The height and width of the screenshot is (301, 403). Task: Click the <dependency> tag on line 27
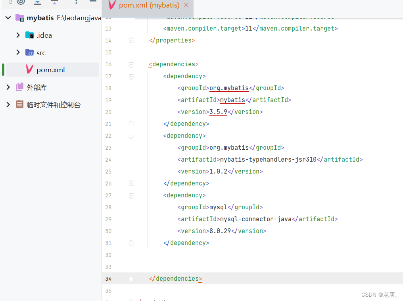pos(184,195)
